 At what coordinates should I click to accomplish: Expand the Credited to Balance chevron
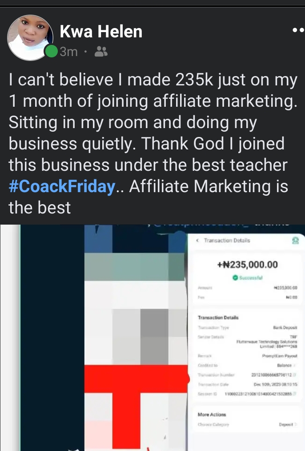point(295,366)
